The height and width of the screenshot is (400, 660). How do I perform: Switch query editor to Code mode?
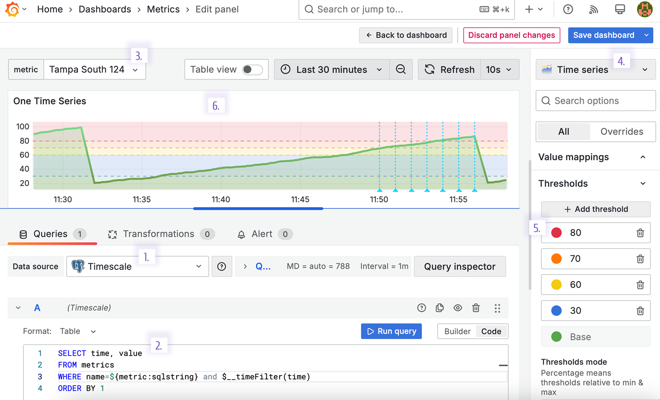491,331
